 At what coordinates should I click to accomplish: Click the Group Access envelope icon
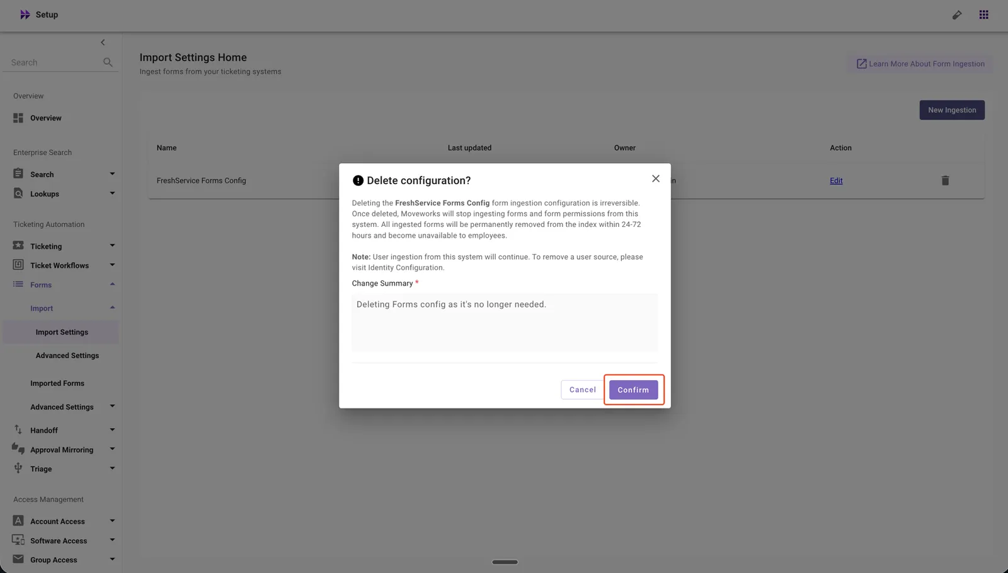click(18, 559)
